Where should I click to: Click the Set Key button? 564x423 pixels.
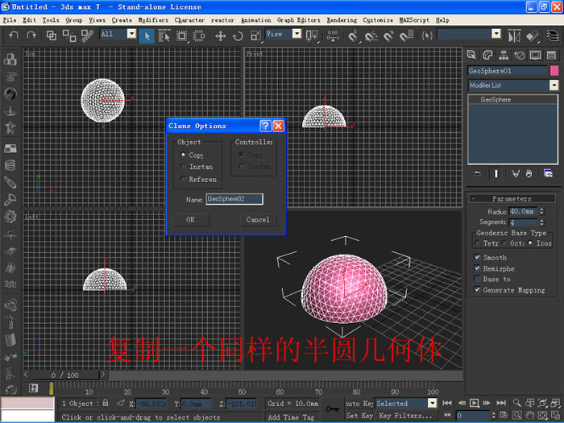(359, 416)
